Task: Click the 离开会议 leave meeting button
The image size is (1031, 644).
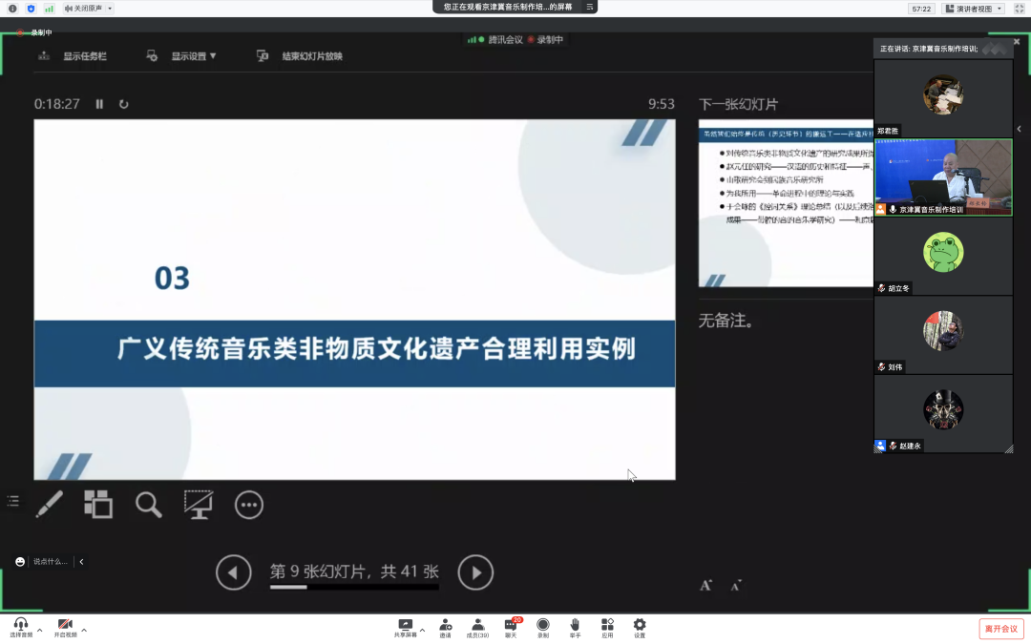Action: (1000, 629)
